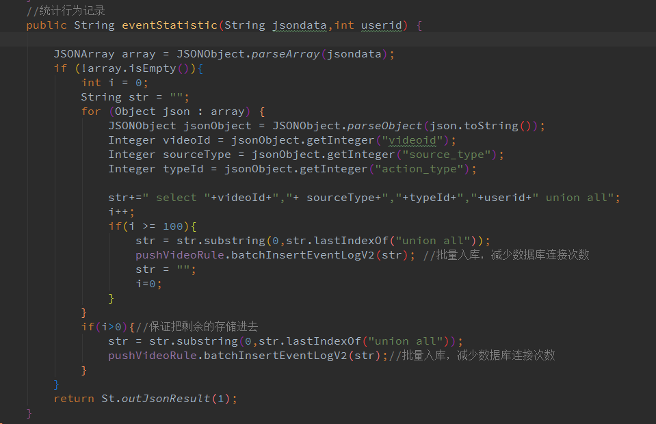
Task: Click the 'for' keyword of the loop
Action: click(x=91, y=111)
